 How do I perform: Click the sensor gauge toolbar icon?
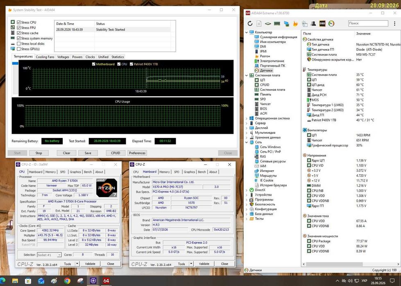coord(331,23)
